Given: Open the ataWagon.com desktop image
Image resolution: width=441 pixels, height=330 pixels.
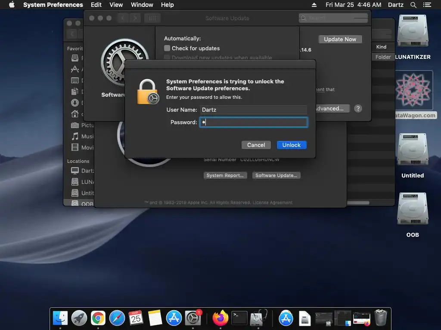Looking at the screenshot, I should (413, 90).
